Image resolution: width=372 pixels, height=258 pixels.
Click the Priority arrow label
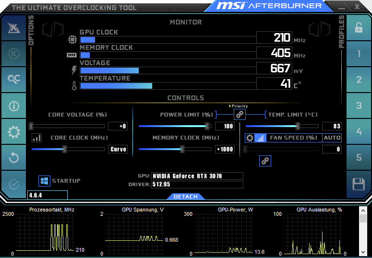click(x=238, y=106)
